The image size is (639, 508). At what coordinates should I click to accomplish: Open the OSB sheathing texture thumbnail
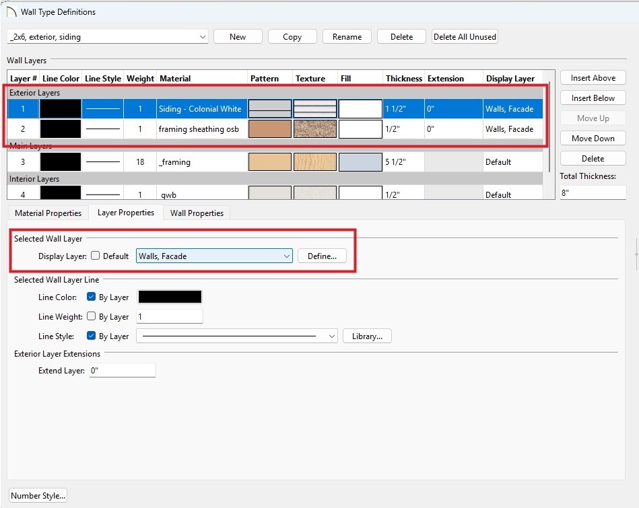pyautogui.click(x=314, y=129)
